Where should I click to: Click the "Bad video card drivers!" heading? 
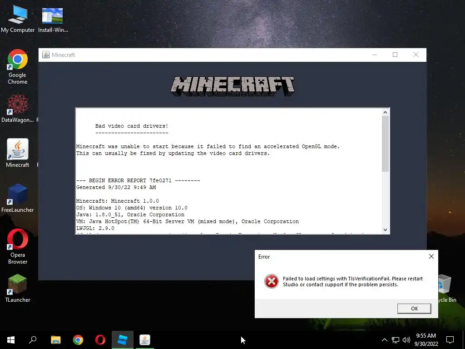[x=132, y=126]
